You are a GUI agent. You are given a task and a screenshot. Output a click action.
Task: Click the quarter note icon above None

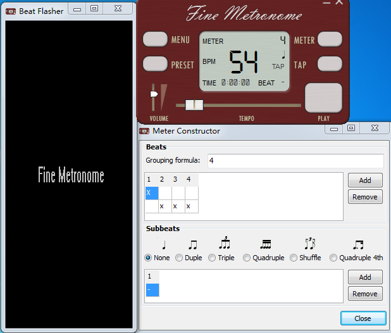tap(164, 244)
